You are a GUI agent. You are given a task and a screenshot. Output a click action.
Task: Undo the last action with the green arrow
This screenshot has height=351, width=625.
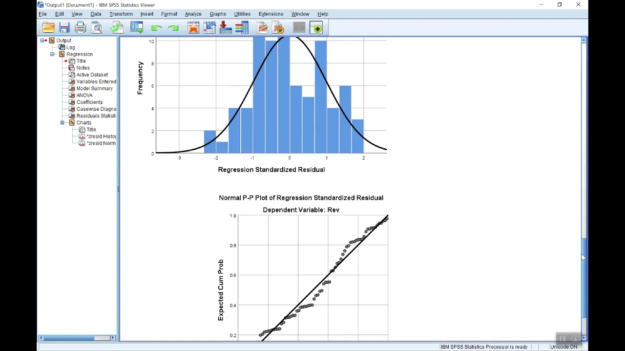click(157, 28)
